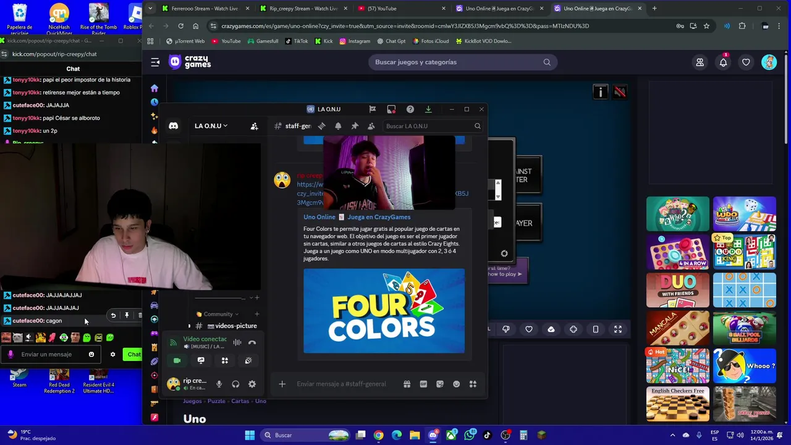791x445 pixels.
Task: Open Discord help question mark icon
Action: (x=410, y=109)
